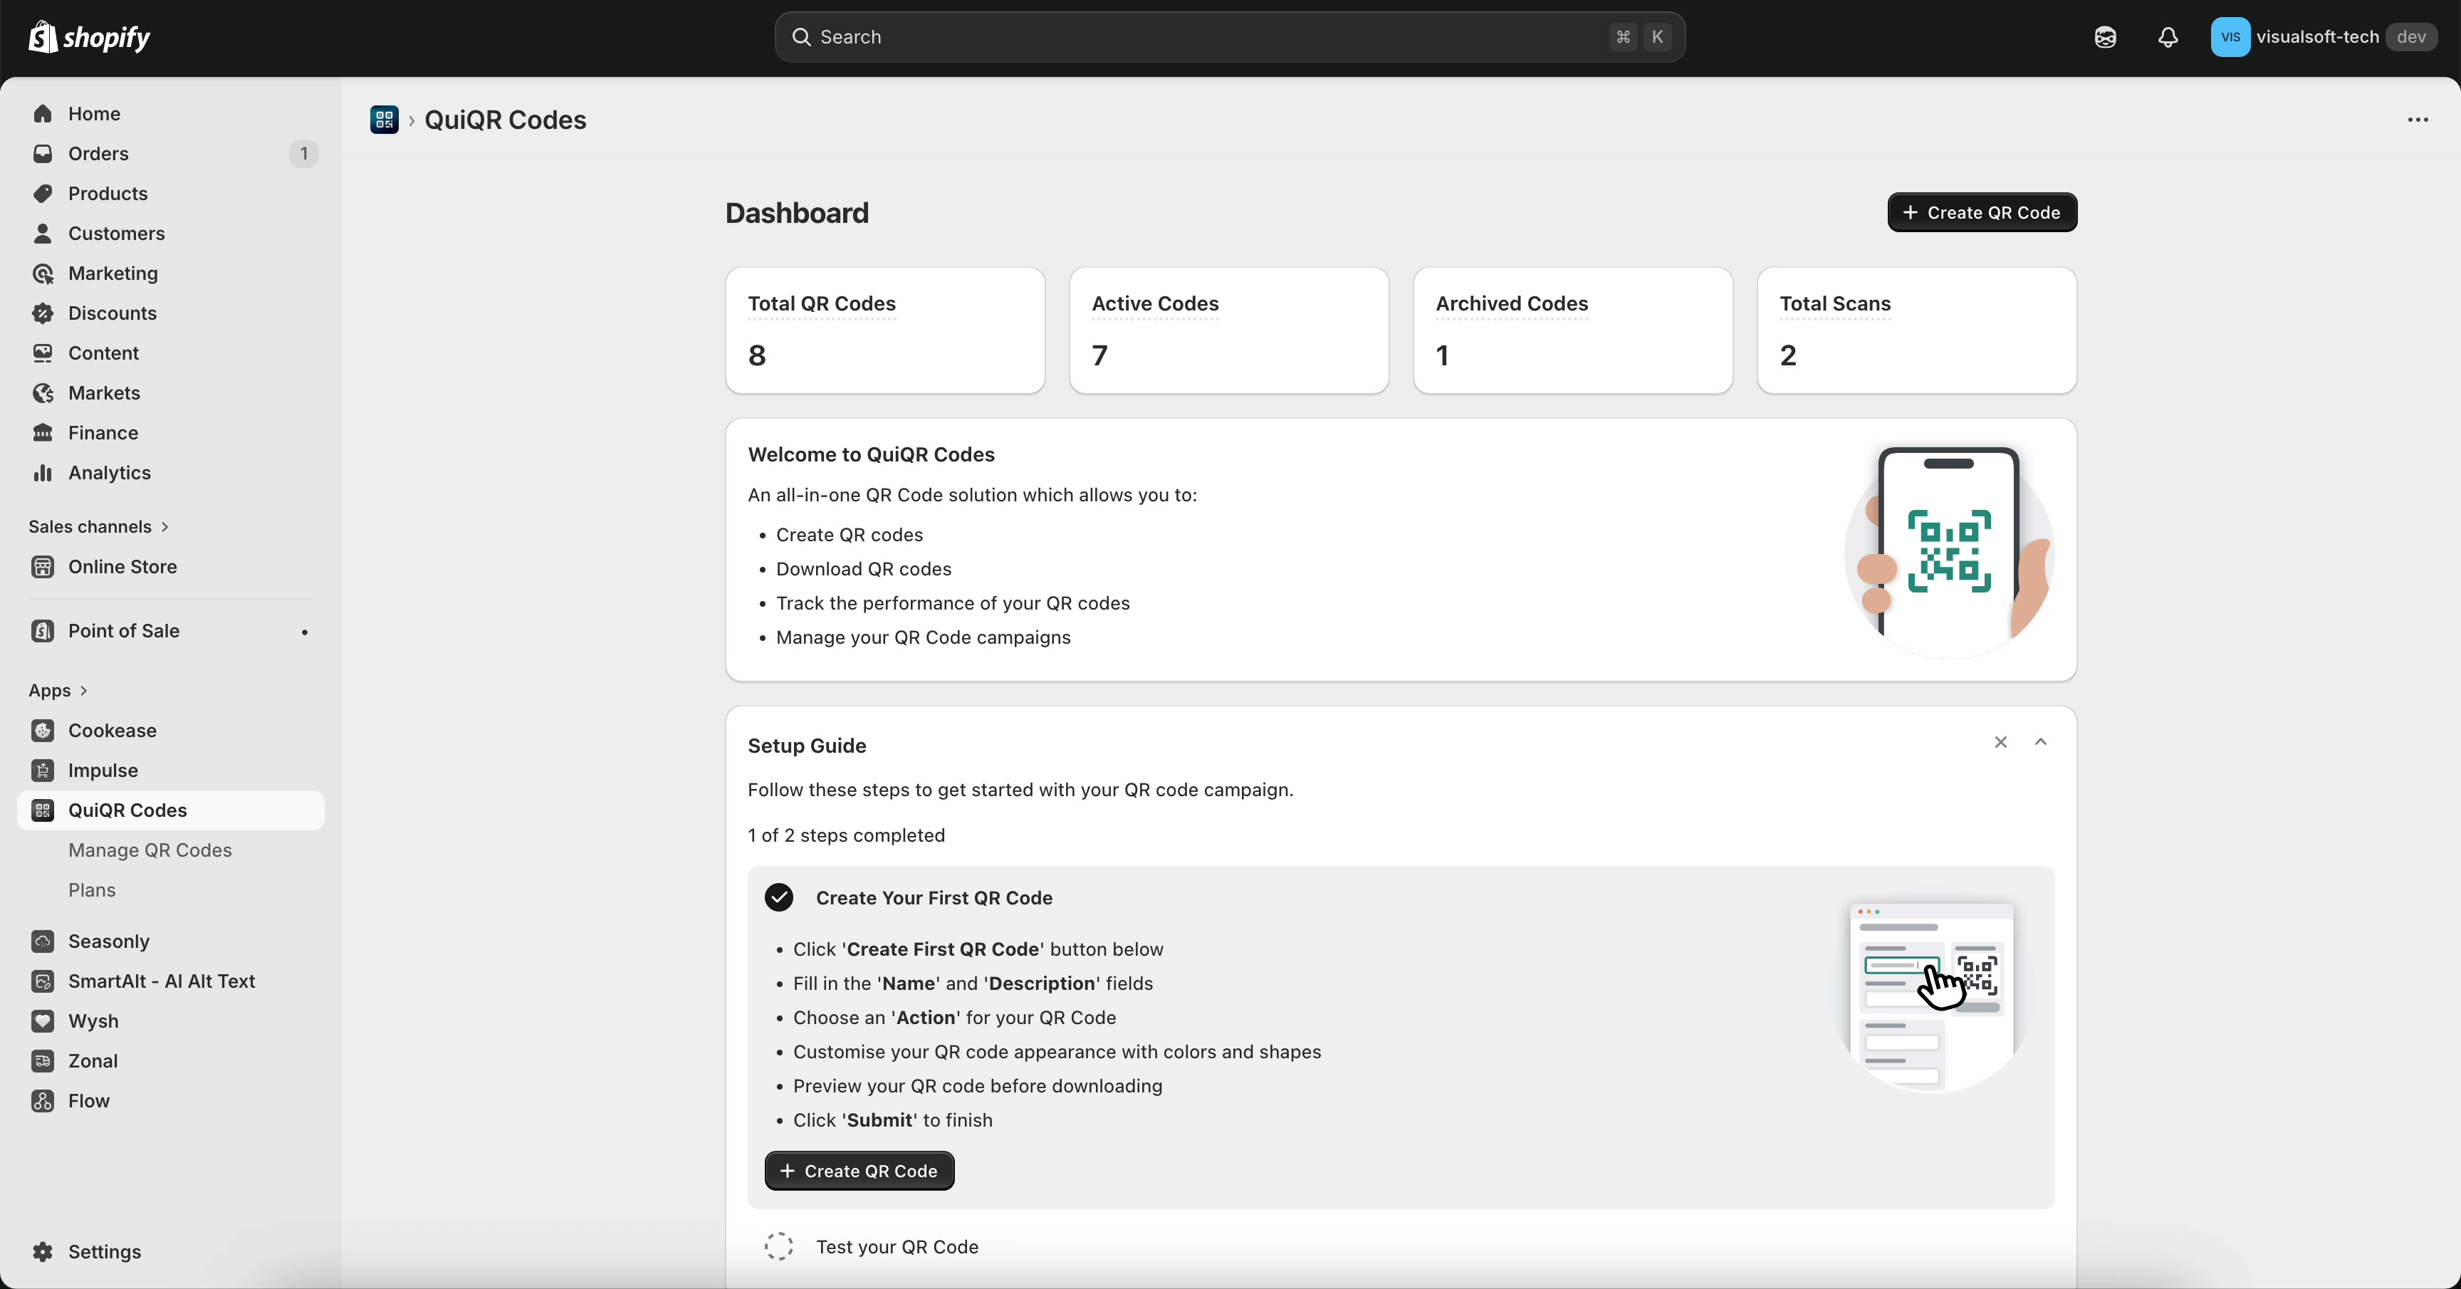2461x1289 pixels.
Task: Click the SmartAlt app icon
Action: (43, 981)
